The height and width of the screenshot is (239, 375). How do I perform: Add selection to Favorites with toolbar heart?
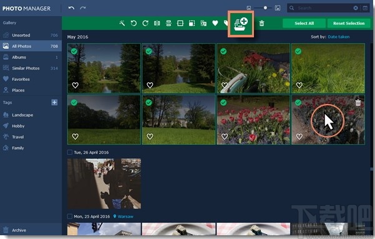pyautogui.click(x=215, y=23)
